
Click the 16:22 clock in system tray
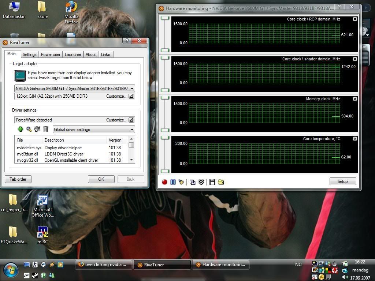coord(360,262)
